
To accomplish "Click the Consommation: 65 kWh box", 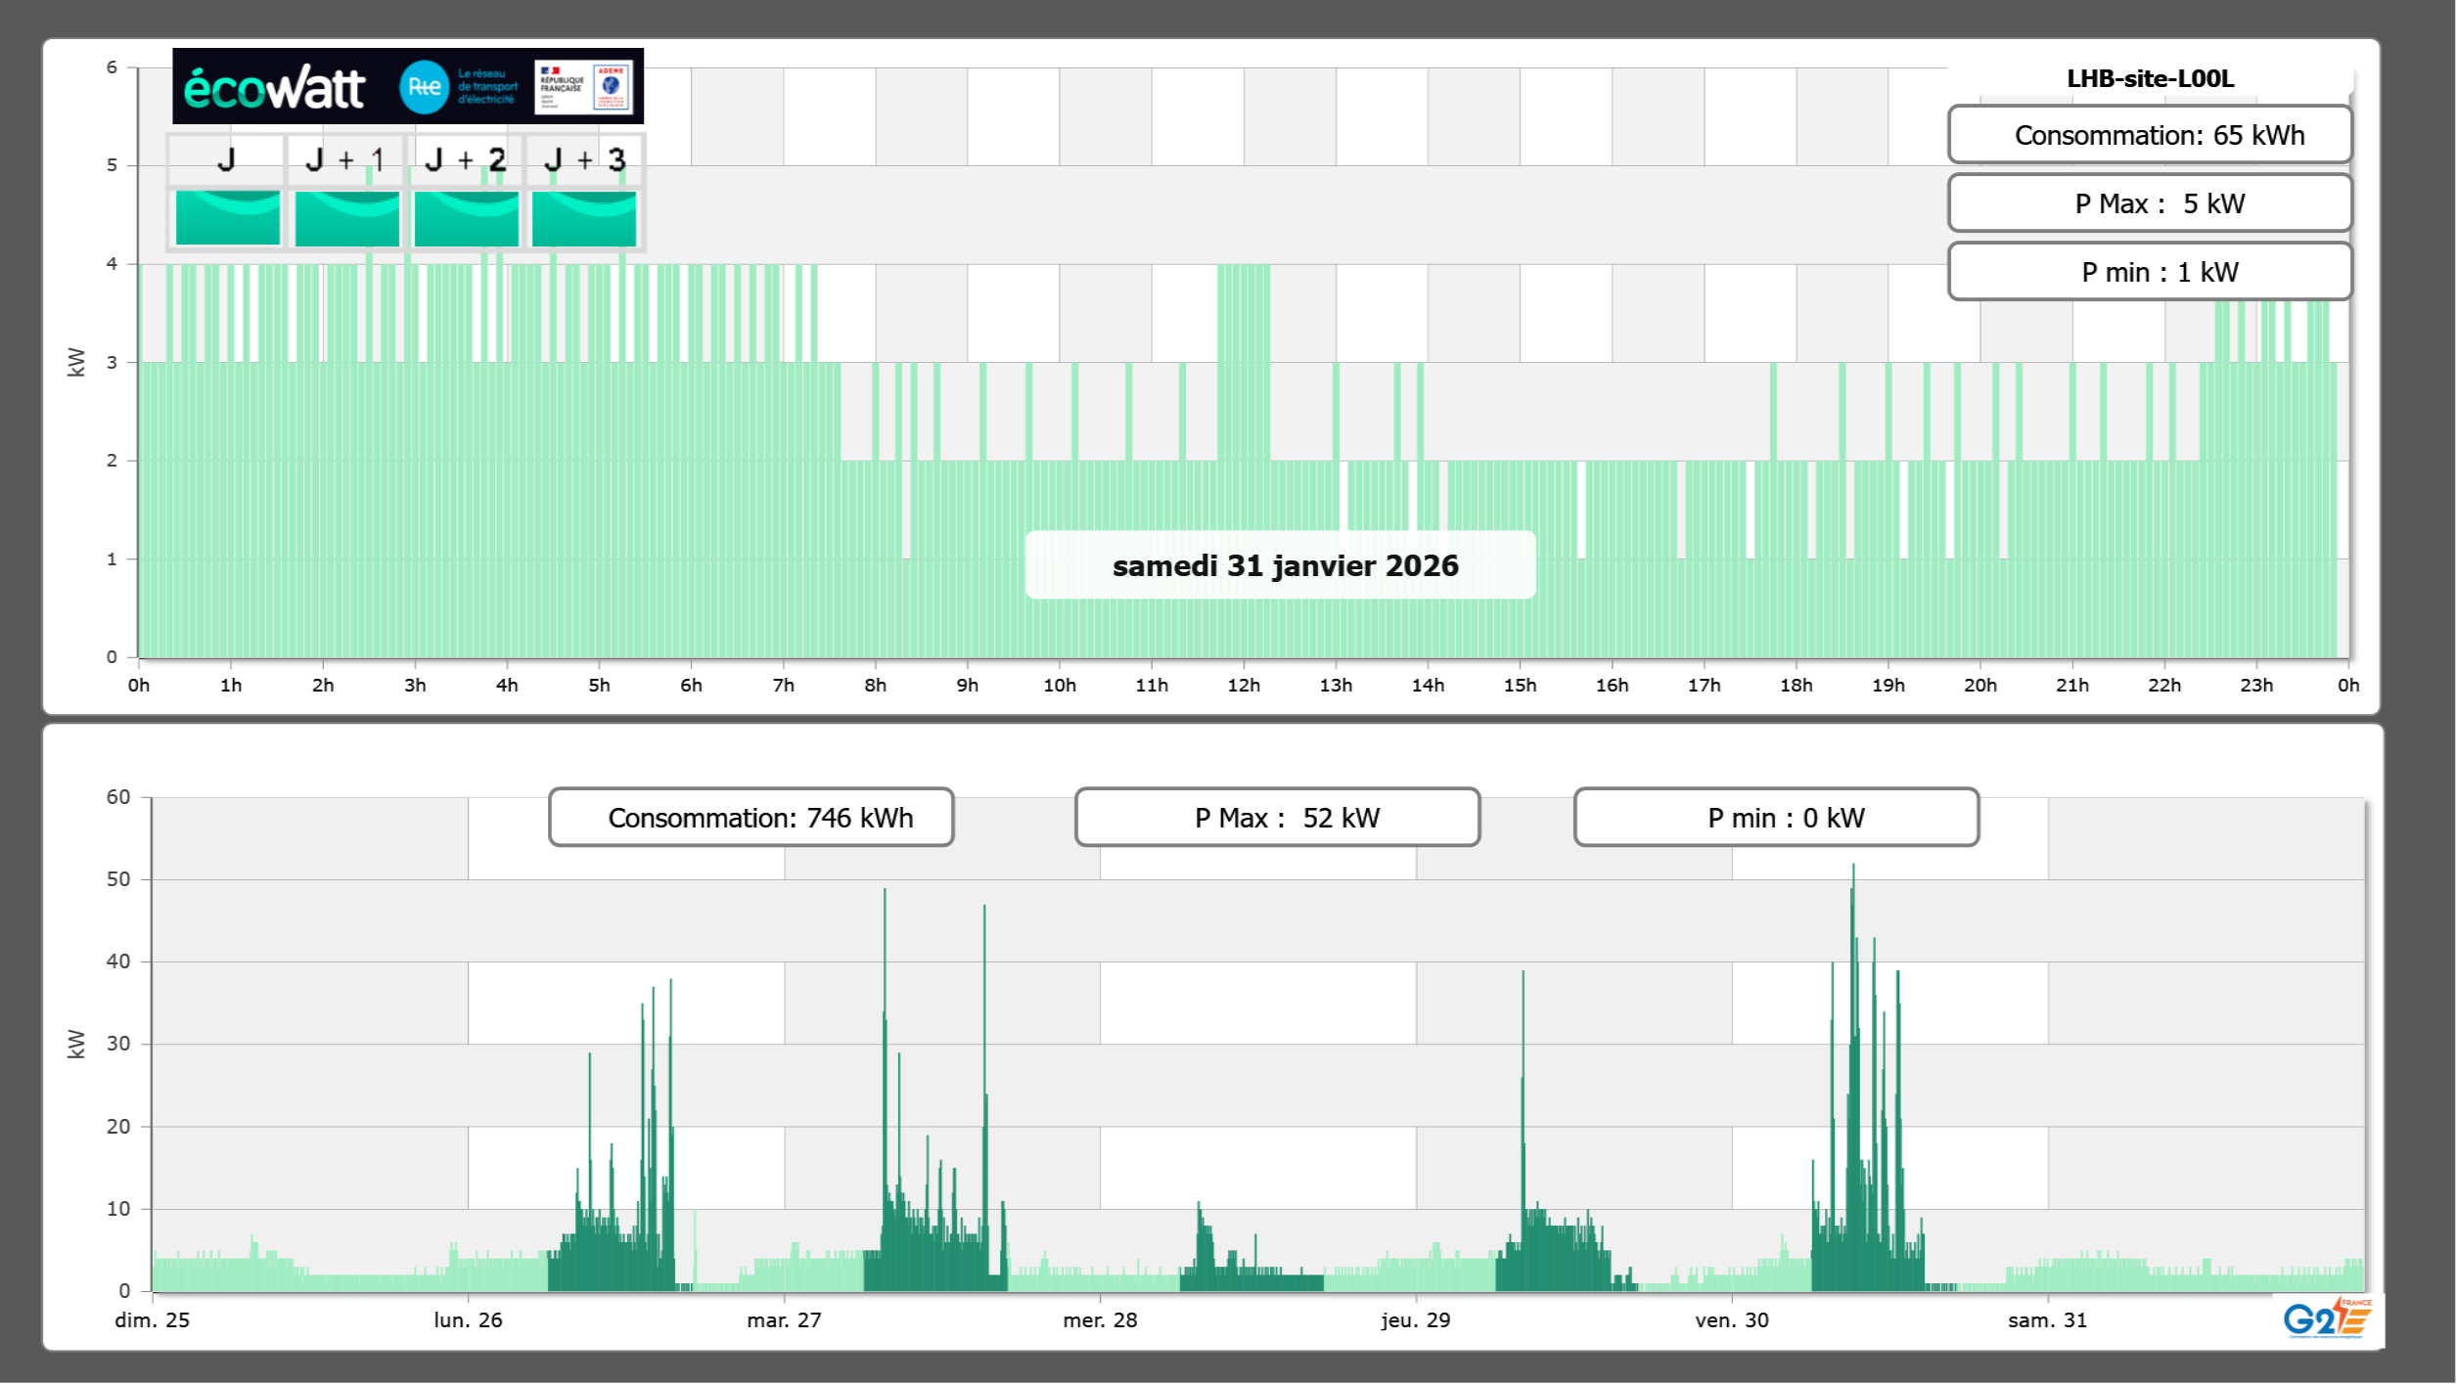I will (2149, 135).
